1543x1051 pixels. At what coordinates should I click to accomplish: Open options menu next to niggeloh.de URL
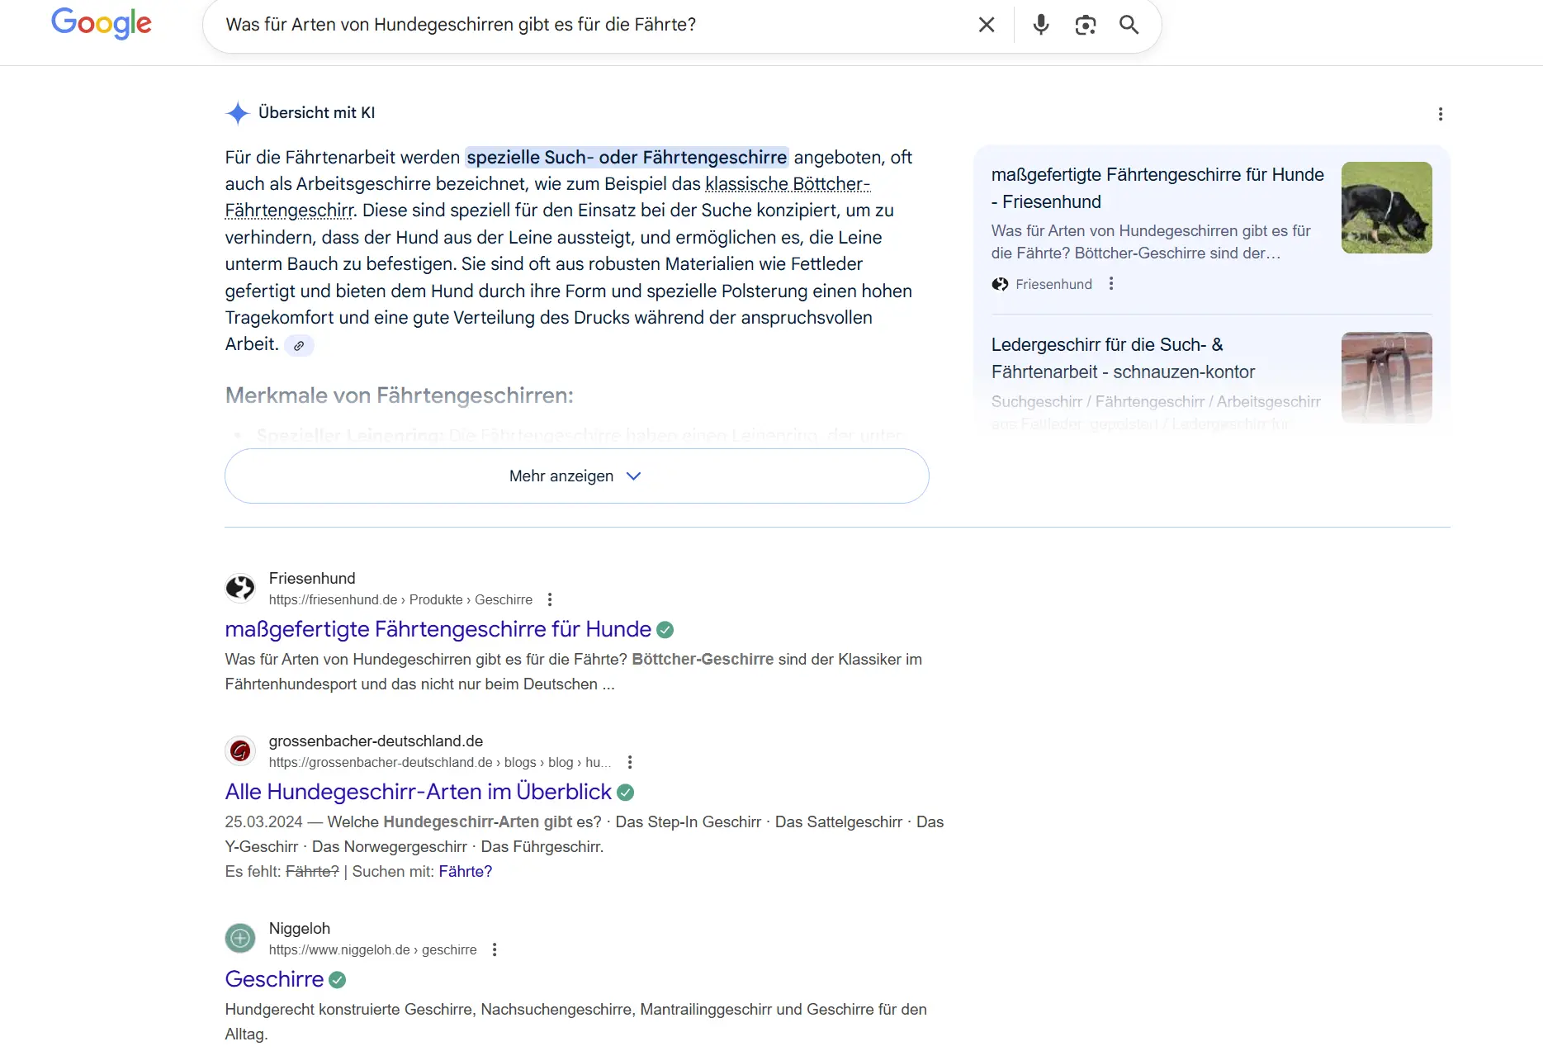[x=495, y=950]
